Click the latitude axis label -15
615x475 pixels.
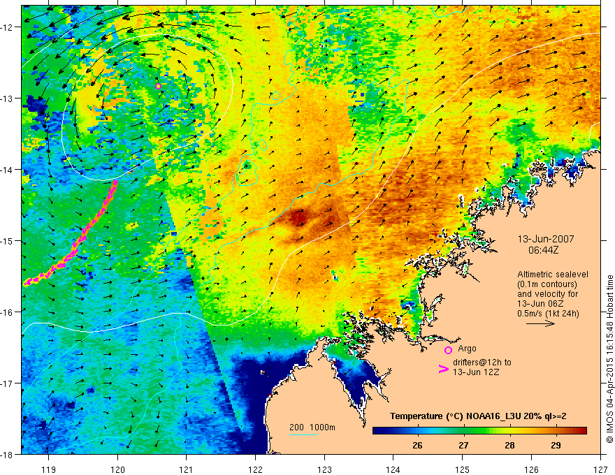(x=8, y=240)
